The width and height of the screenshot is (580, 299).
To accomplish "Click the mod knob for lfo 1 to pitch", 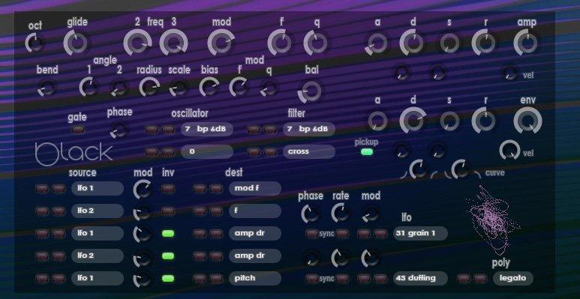I will (142, 280).
